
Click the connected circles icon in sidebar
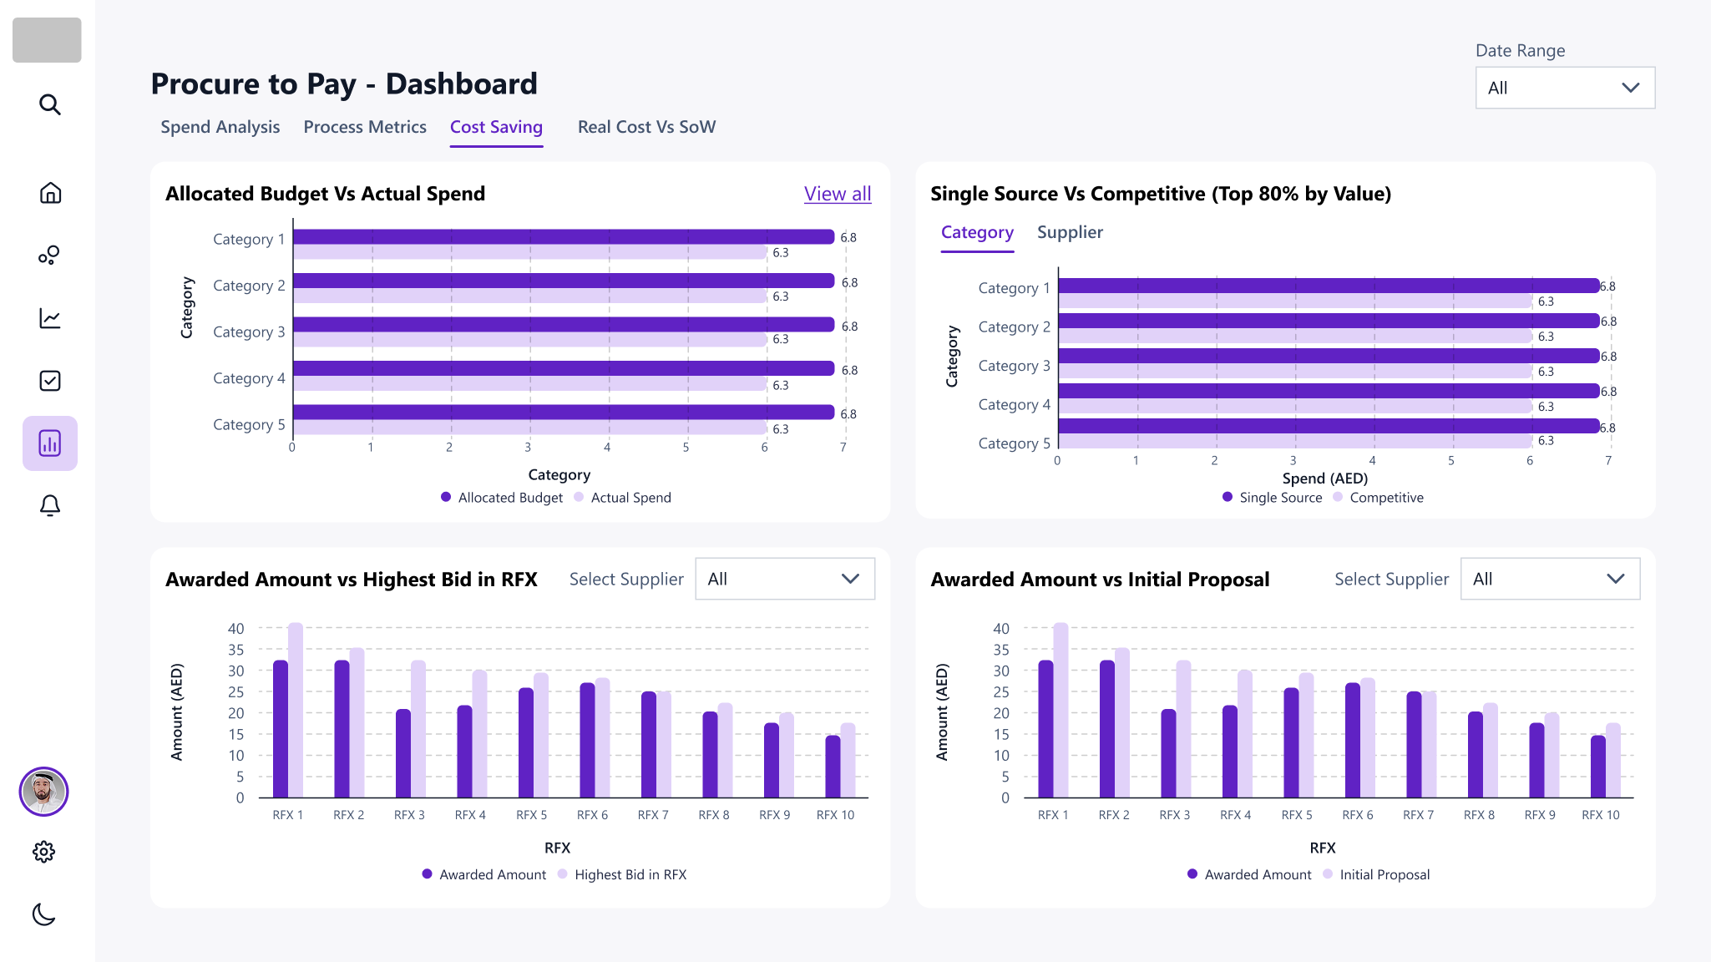(49, 255)
